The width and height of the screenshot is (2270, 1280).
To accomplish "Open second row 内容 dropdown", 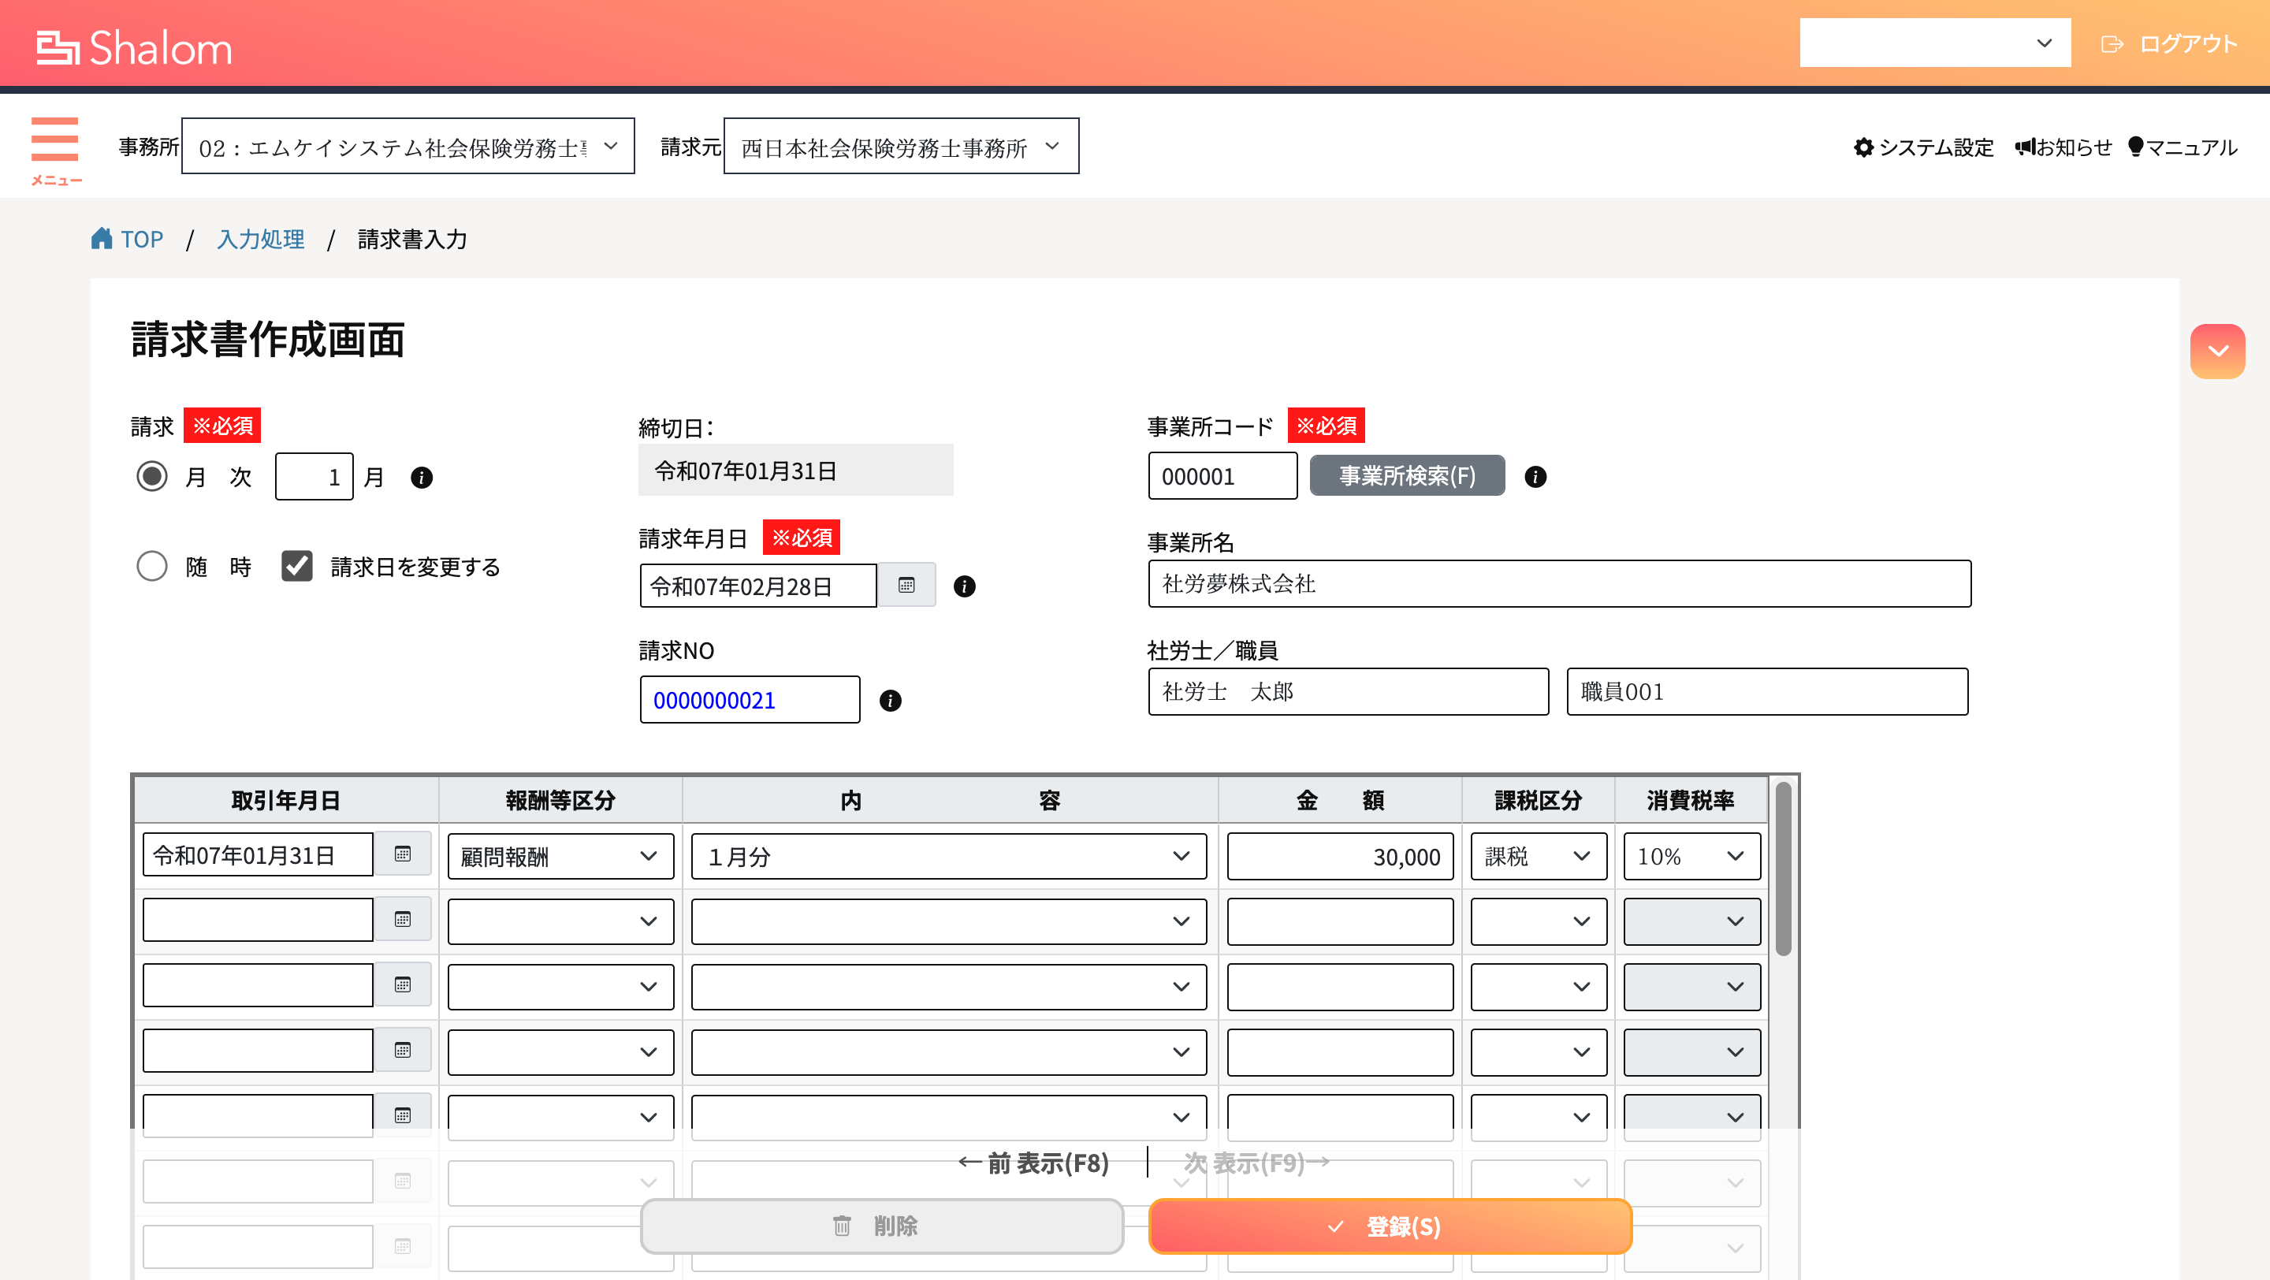I will click(948, 921).
